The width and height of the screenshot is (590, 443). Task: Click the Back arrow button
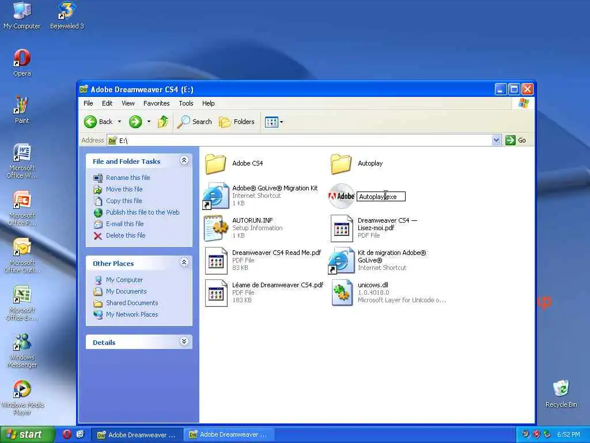(x=99, y=122)
